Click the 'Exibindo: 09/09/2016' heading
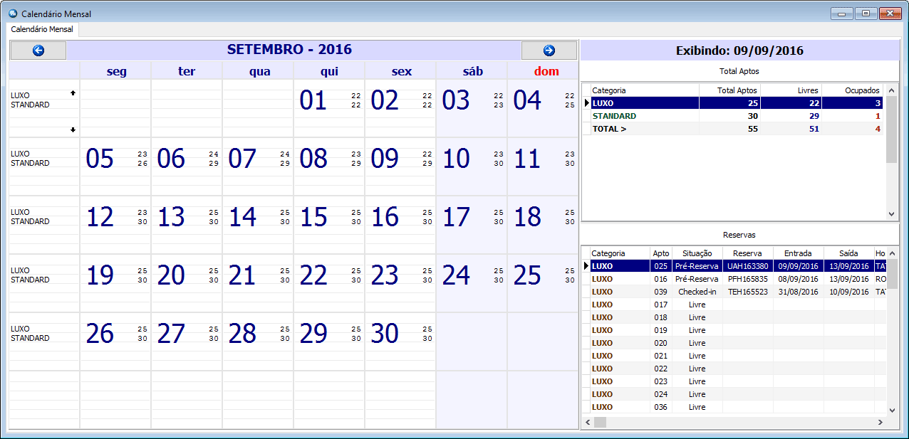The height and width of the screenshot is (439, 909). [x=739, y=51]
